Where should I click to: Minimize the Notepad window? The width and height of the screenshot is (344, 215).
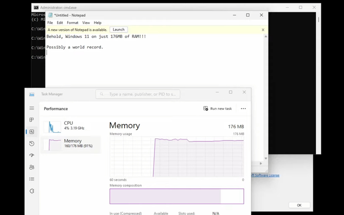coord(234,15)
